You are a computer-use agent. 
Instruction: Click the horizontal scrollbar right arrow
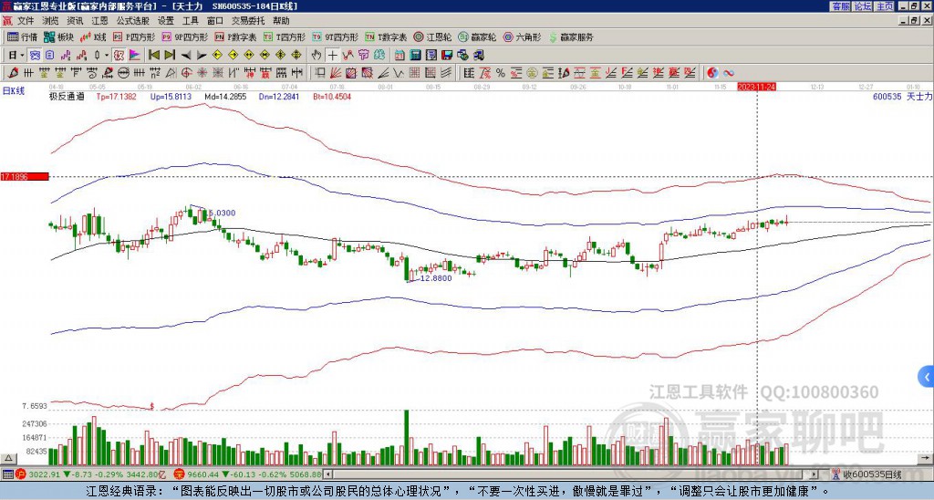(x=815, y=474)
